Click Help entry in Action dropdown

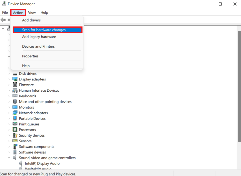26,66
